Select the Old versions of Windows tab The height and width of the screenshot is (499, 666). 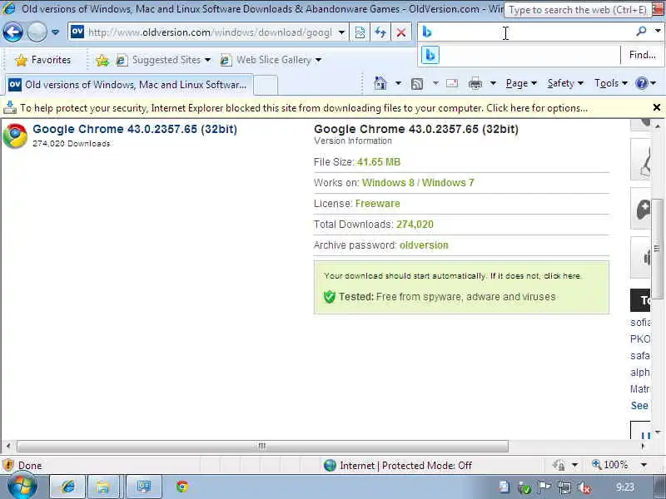(128, 85)
